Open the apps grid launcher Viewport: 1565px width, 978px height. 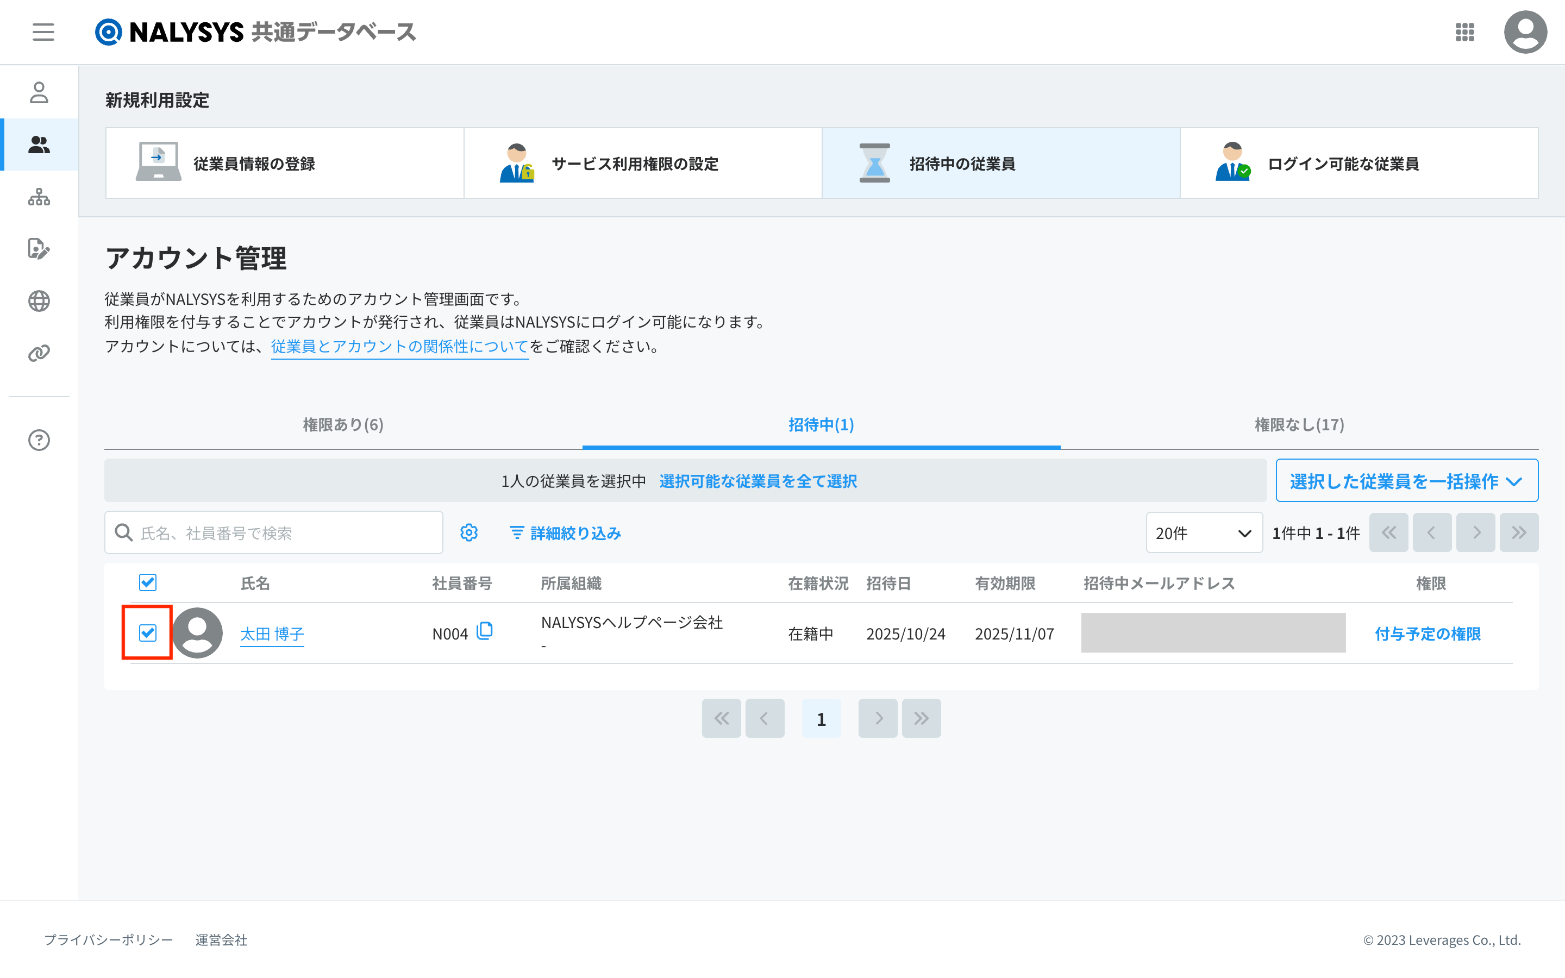point(1464,32)
